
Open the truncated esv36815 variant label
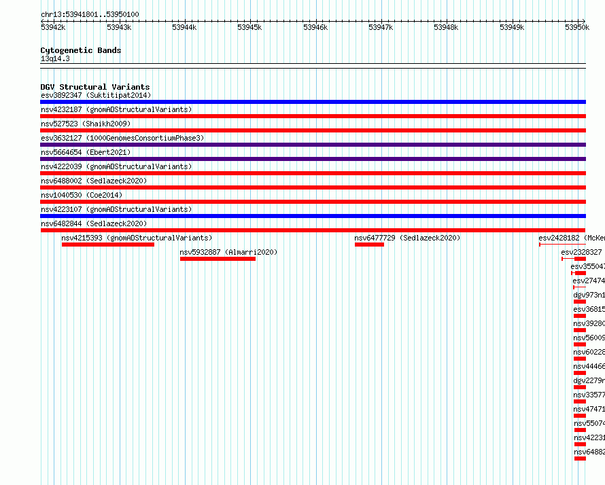pyautogui.click(x=589, y=309)
